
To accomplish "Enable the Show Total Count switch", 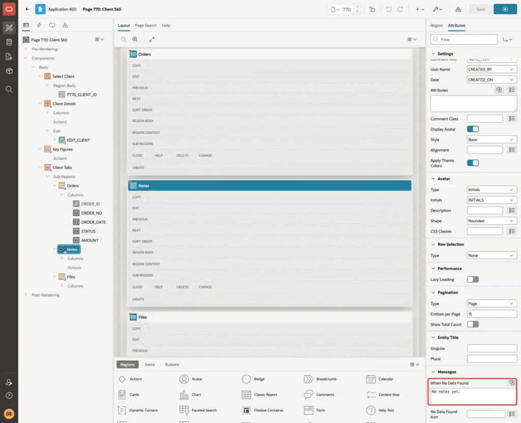I will [x=473, y=324].
